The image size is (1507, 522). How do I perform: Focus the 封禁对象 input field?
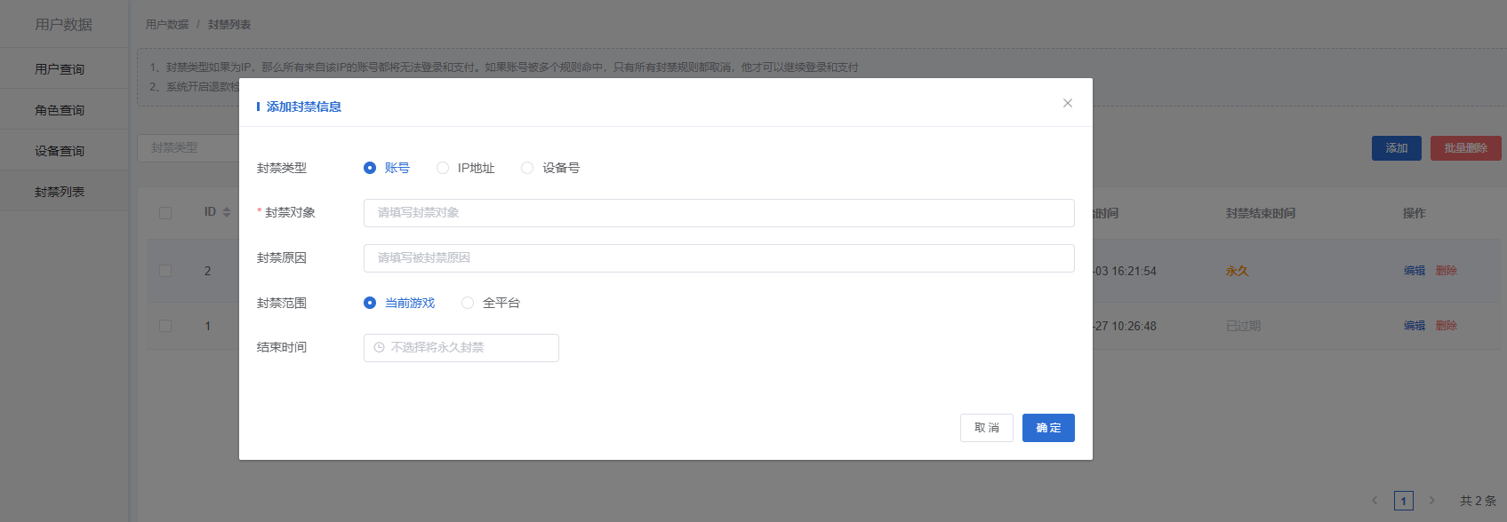coord(718,213)
